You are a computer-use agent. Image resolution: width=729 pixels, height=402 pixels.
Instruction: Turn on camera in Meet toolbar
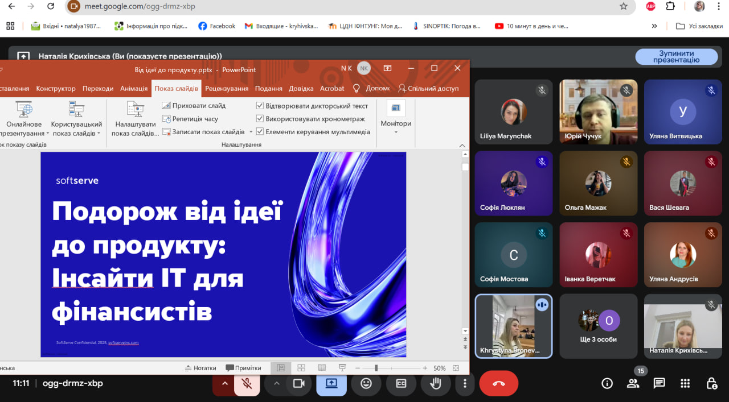298,383
